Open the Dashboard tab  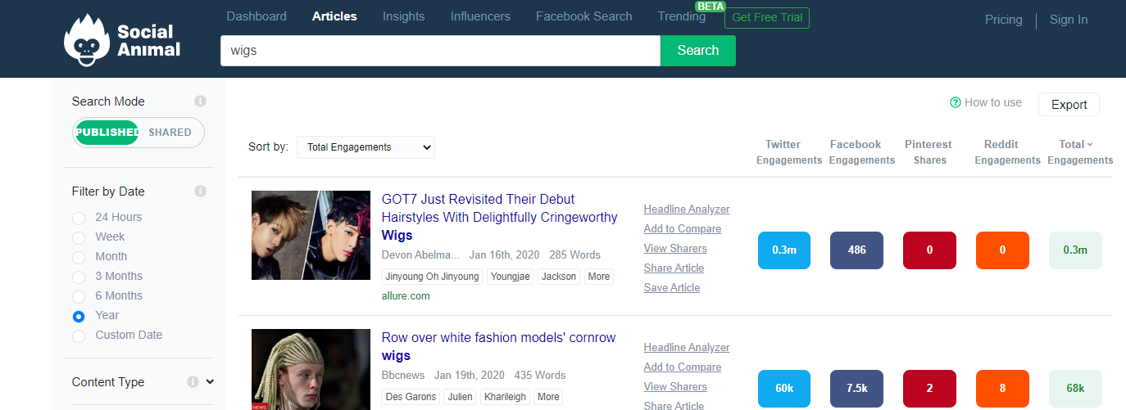click(257, 16)
